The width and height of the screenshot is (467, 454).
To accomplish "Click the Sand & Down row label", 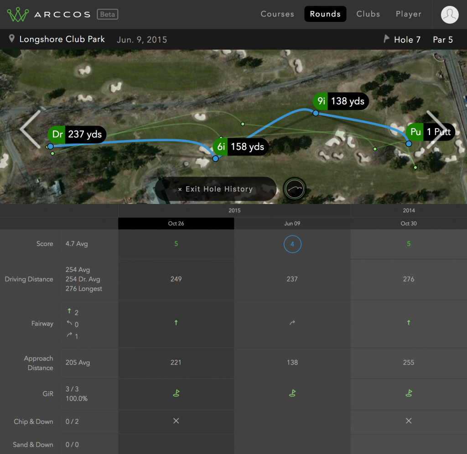I will click(33, 444).
